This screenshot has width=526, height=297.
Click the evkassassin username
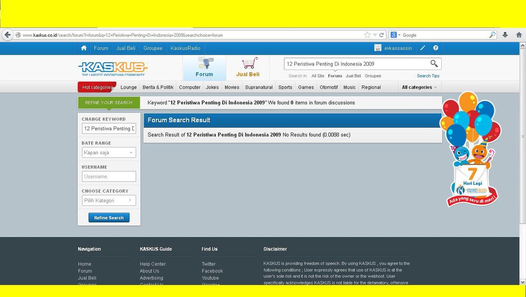pyautogui.click(x=398, y=48)
